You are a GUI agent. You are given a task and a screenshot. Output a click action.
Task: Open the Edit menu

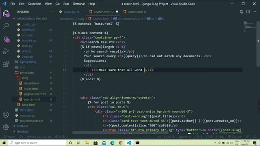[22, 4]
